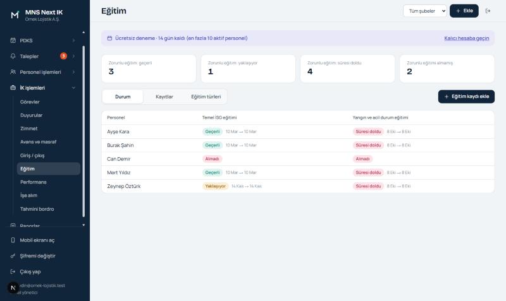Image resolution: width=506 pixels, height=301 pixels.
Task: Open Tahmini bordro in sidebar
Action: pos(49,209)
